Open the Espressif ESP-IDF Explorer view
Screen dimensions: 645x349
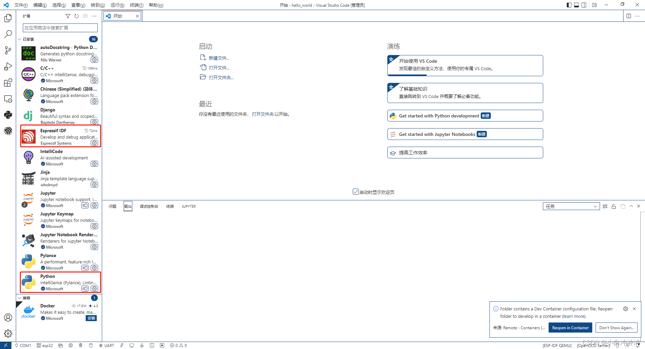coord(8,131)
